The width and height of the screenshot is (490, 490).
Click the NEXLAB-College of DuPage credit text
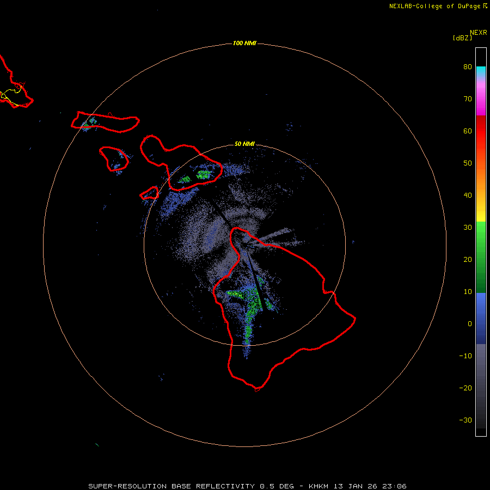tap(434, 6)
